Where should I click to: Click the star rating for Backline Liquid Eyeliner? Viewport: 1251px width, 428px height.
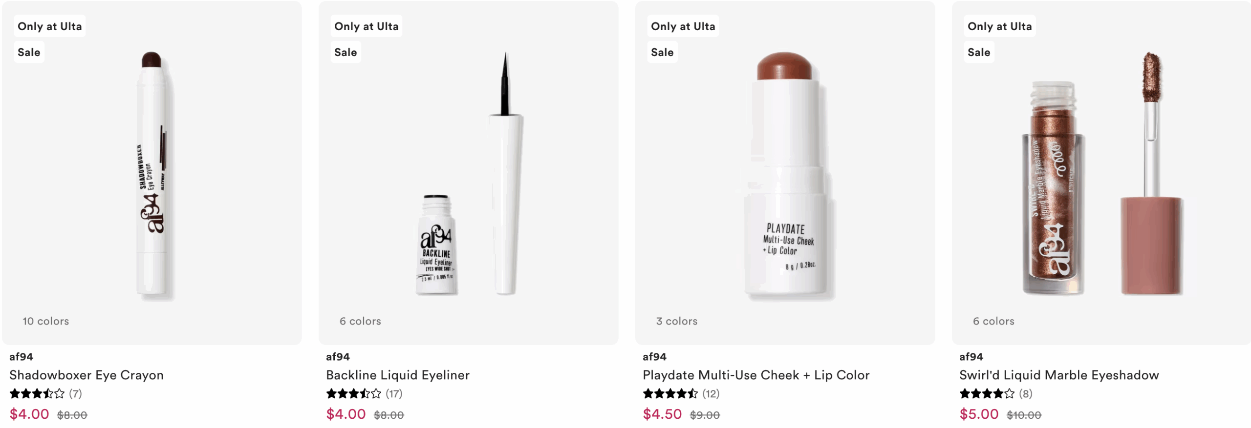point(354,393)
